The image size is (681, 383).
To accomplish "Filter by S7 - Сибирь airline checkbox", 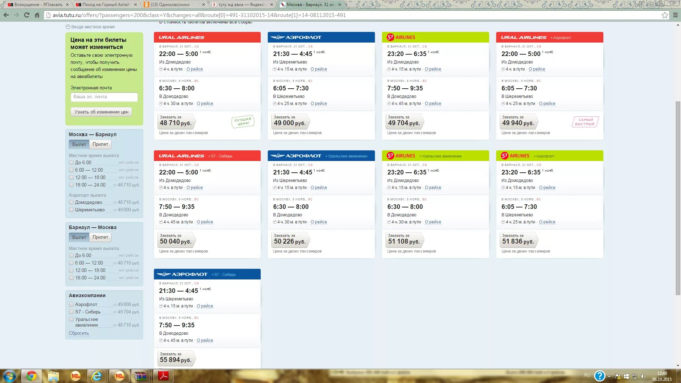I will pos(71,312).
